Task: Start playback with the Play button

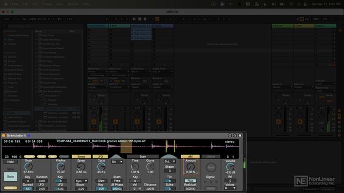Action: [134, 19]
